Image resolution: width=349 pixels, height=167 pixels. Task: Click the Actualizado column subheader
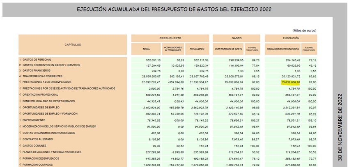[197, 50]
